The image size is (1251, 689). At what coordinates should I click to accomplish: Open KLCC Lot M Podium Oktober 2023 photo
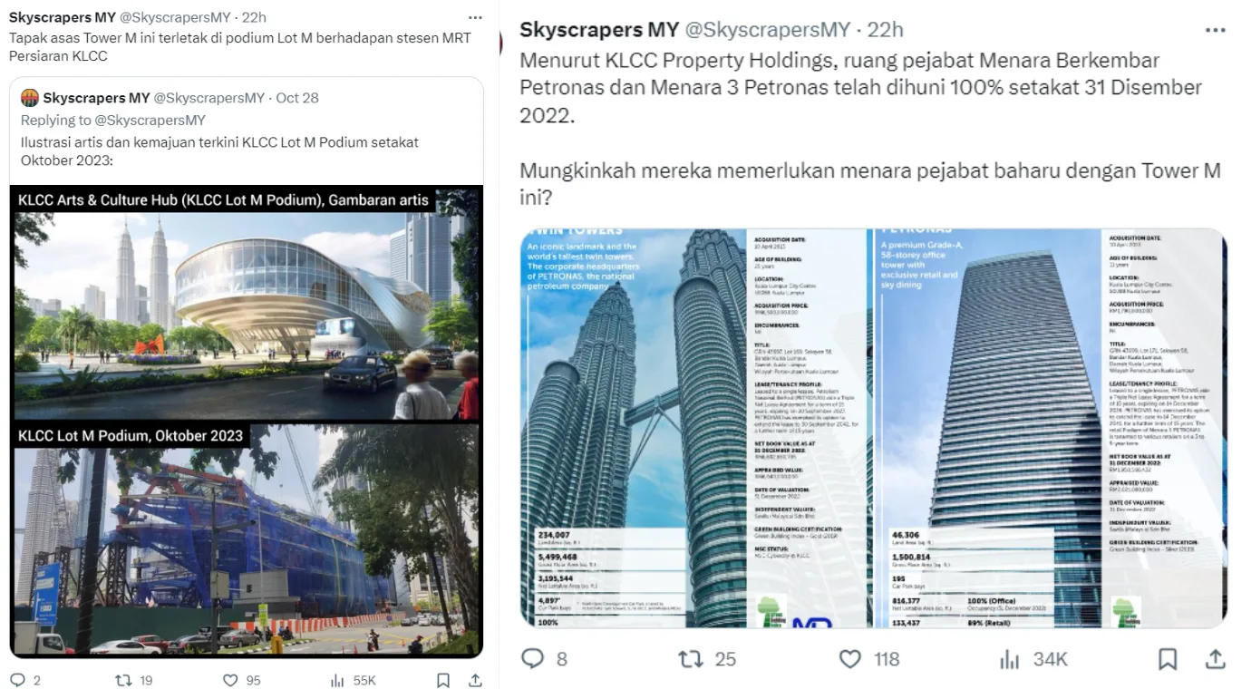coord(247,539)
